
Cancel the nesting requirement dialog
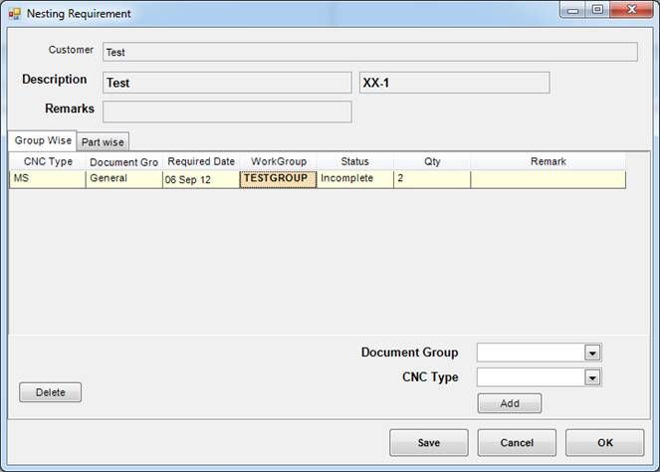pos(517,442)
